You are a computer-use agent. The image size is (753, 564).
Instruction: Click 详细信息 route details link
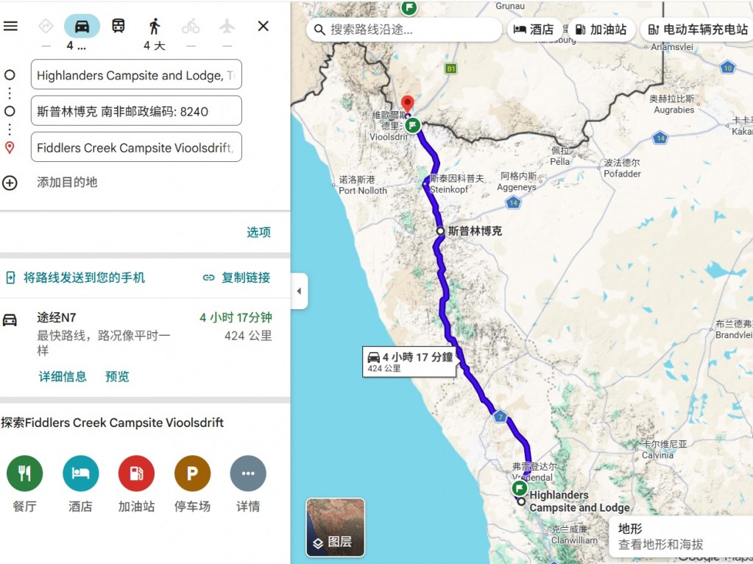coord(63,376)
